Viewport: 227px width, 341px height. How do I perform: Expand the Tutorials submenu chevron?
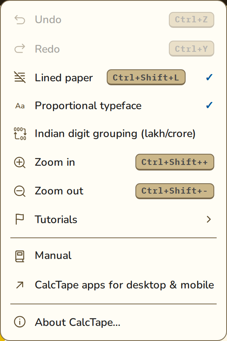(x=209, y=219)
